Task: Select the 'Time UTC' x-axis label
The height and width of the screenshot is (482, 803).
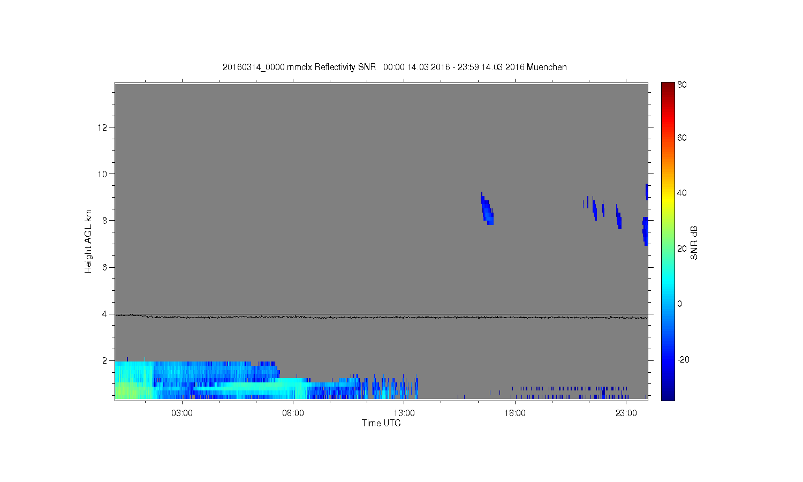Action: tap(381, 423)
